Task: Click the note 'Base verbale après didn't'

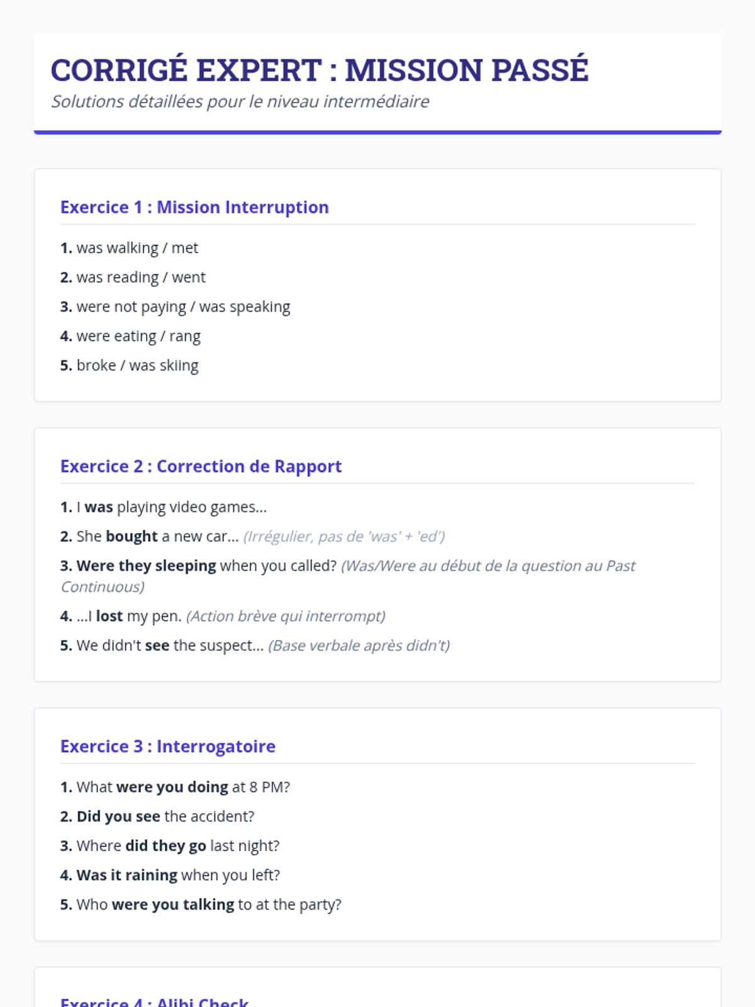Action: coord(359,646)
